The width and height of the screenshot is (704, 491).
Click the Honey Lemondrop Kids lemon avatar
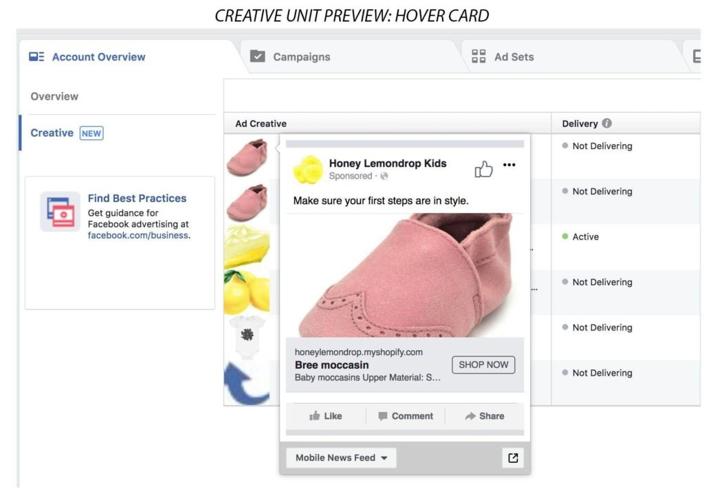coord(308,170)
